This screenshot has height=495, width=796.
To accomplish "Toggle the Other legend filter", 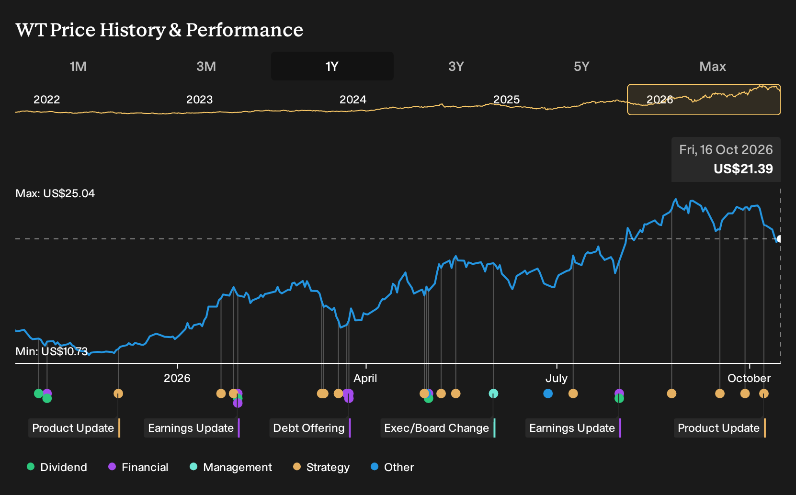I will coord(392,467).
